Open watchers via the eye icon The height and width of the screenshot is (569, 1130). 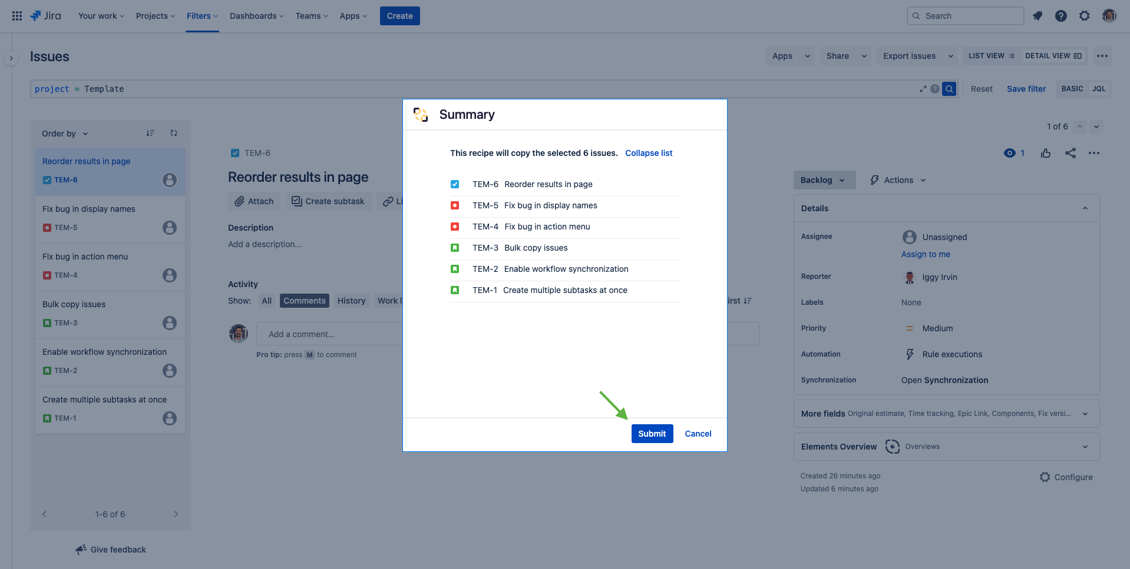coord(1009,152)
